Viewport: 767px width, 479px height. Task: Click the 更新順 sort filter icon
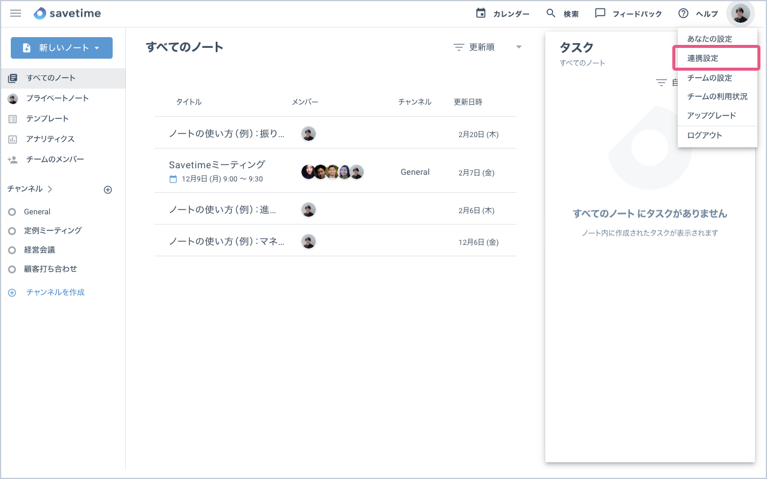click(x=459, y=47)
